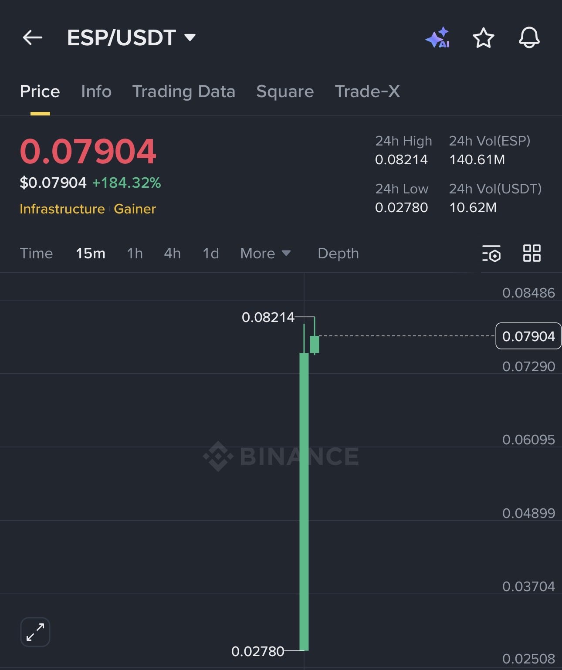
Task: Select the 4h chart interval
Action: click(x=172, y=254)
